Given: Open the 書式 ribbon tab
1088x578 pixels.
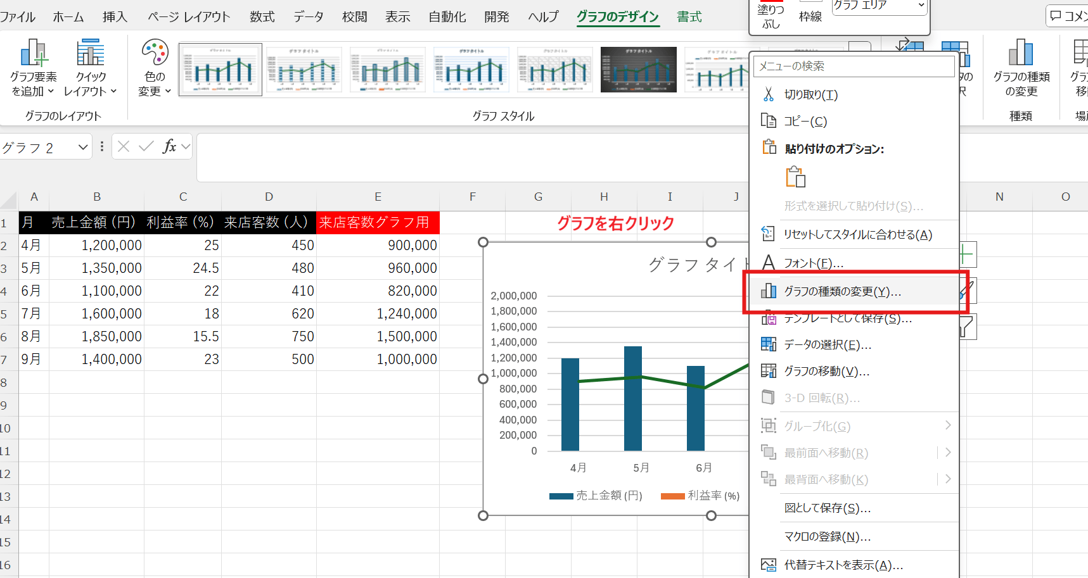Looking at the screenshot, I should (689, 17).
